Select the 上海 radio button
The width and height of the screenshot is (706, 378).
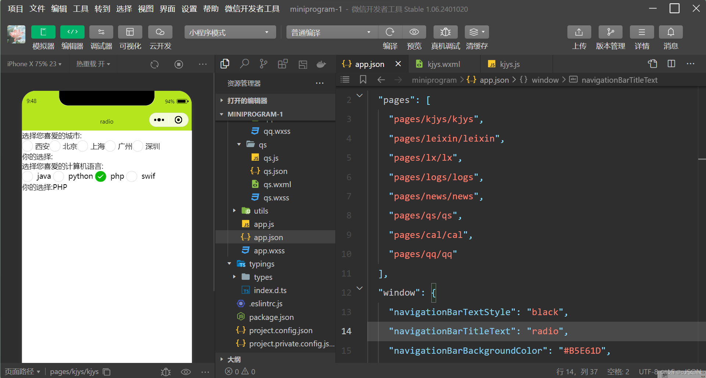tap(83, 146)
